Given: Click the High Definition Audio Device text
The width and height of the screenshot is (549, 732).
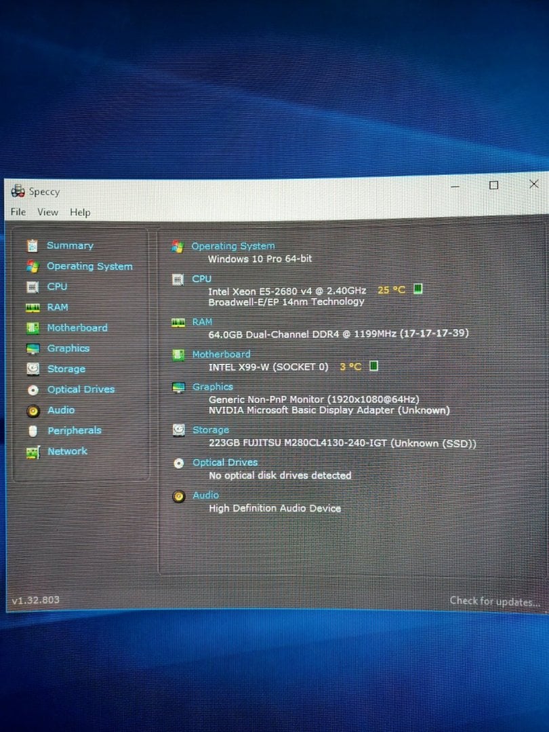Looking at the screenshot, I should click(x=275, y=508).
